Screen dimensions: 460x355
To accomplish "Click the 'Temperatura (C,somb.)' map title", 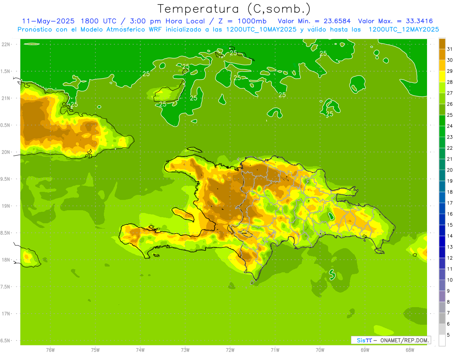I will 234,9.
